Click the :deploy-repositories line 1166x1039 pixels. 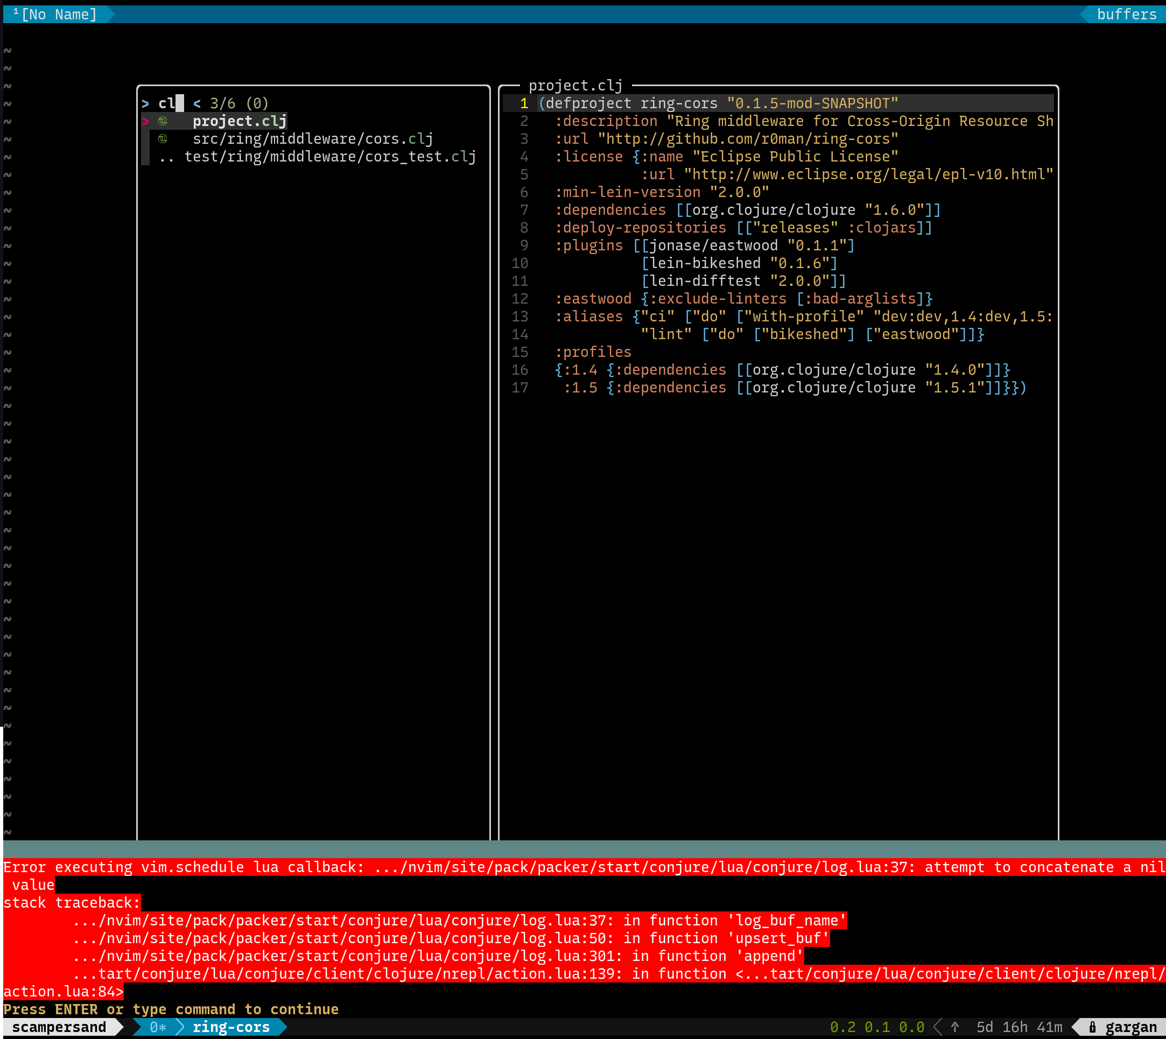point(743,228)
